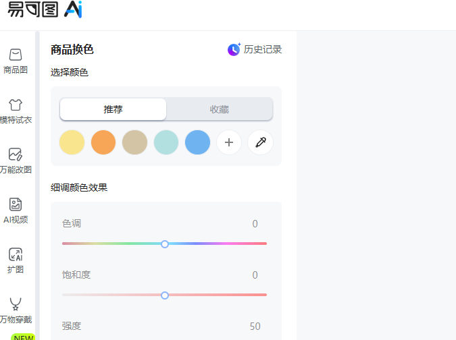Choose the blue color swatch

coord(198,142)
